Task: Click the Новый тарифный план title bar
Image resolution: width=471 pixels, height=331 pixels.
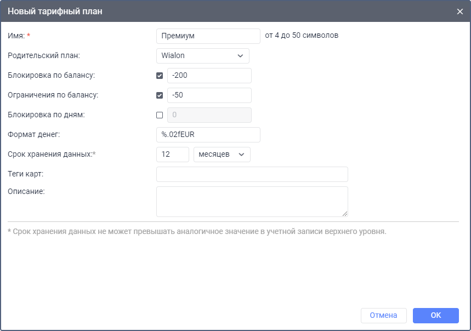Action: tap(219, 12)
